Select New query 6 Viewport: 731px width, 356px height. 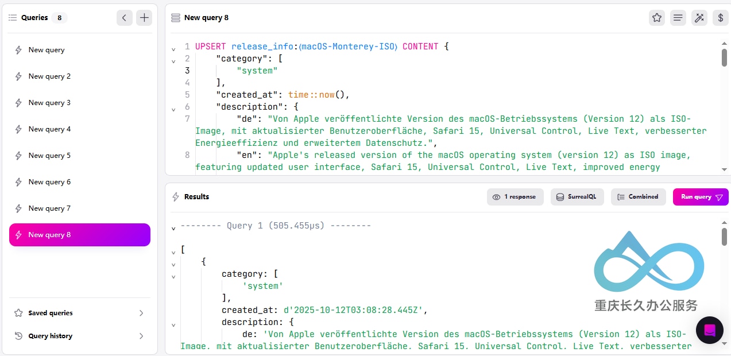tap(80, 182)
